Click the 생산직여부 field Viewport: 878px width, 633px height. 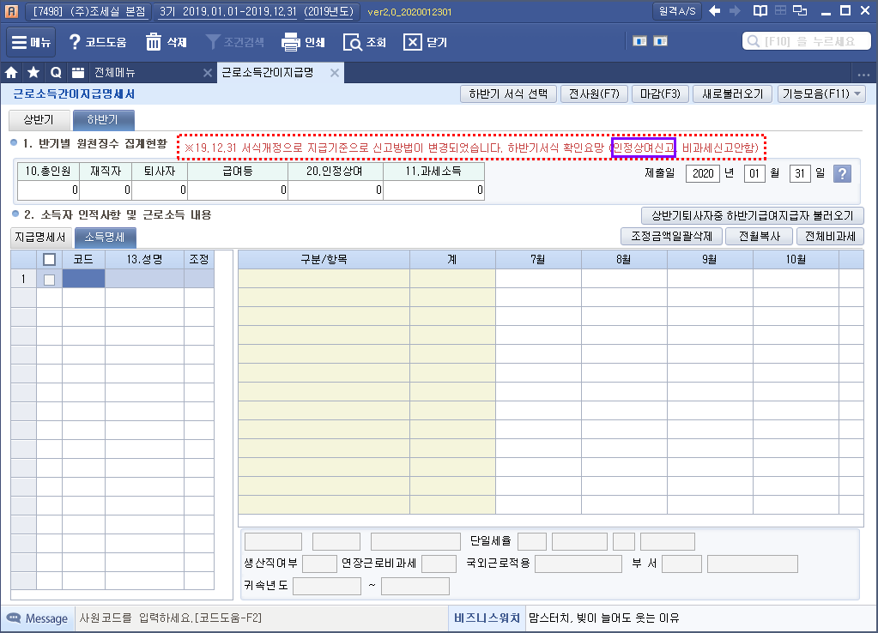319,564
